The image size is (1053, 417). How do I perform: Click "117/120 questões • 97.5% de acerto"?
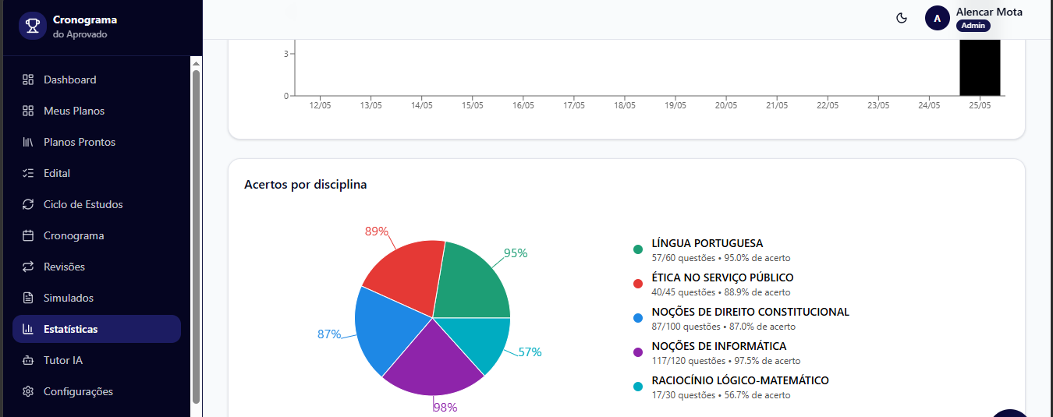pos(726,361)
